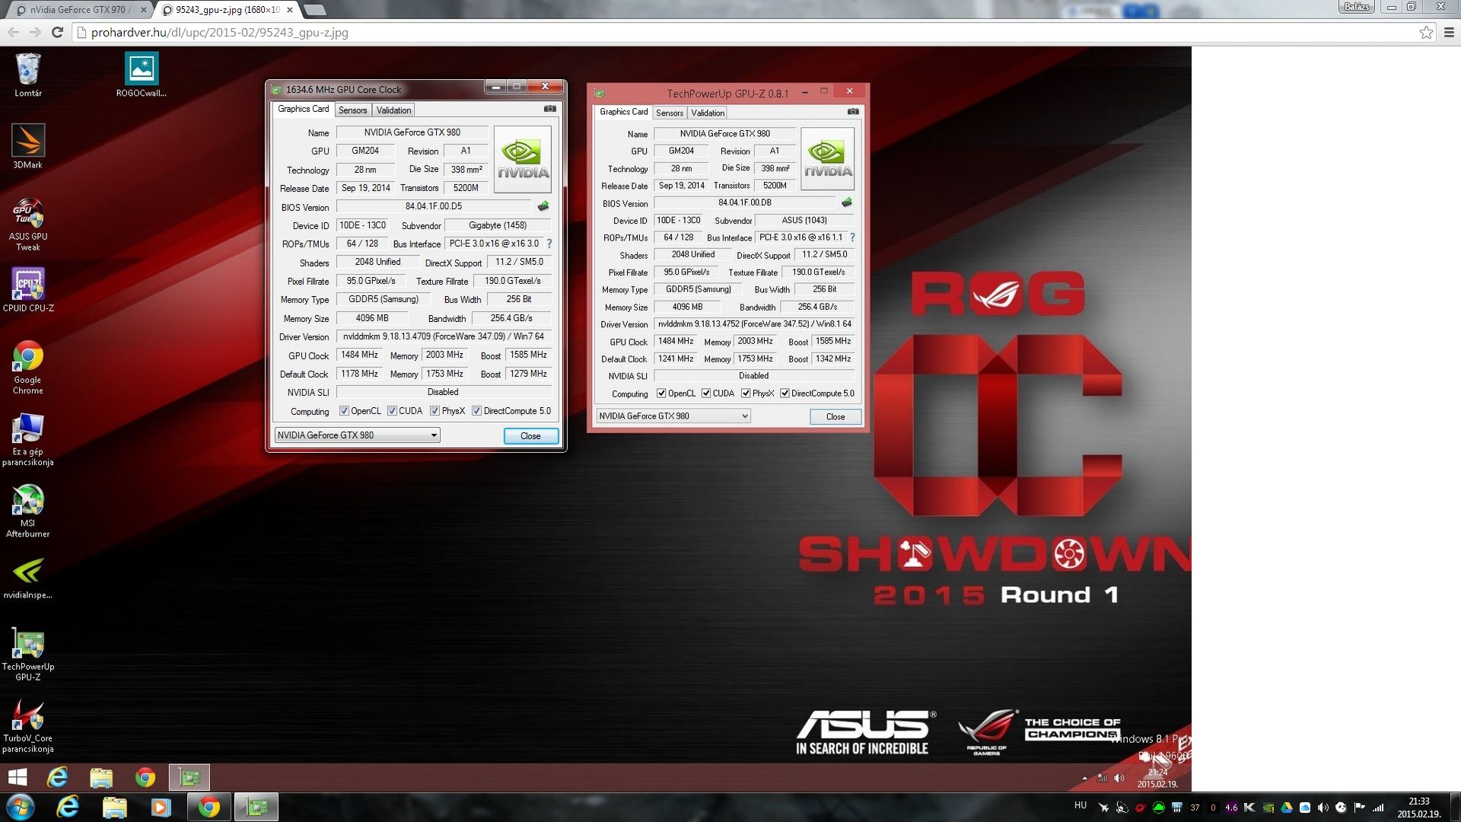Click the Action Center flag tray icon
The image size is (1461, 822).
pyautogui.click(x=1360, y=808)
